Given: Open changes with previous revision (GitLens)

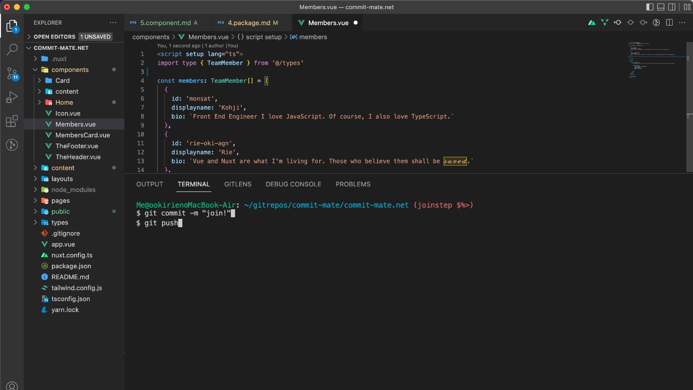Looking at the screenshot, I should coord(618,23).
